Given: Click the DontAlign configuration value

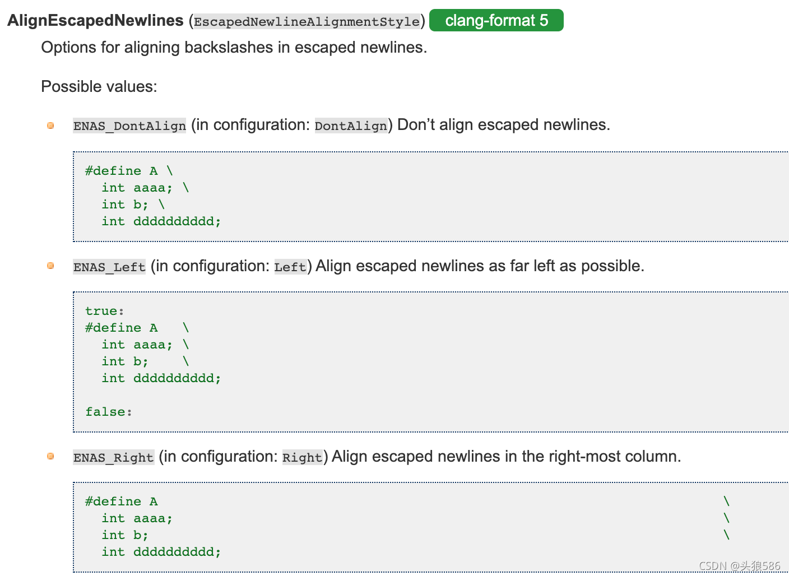Looking at the screenshot, I should point(351,126).
